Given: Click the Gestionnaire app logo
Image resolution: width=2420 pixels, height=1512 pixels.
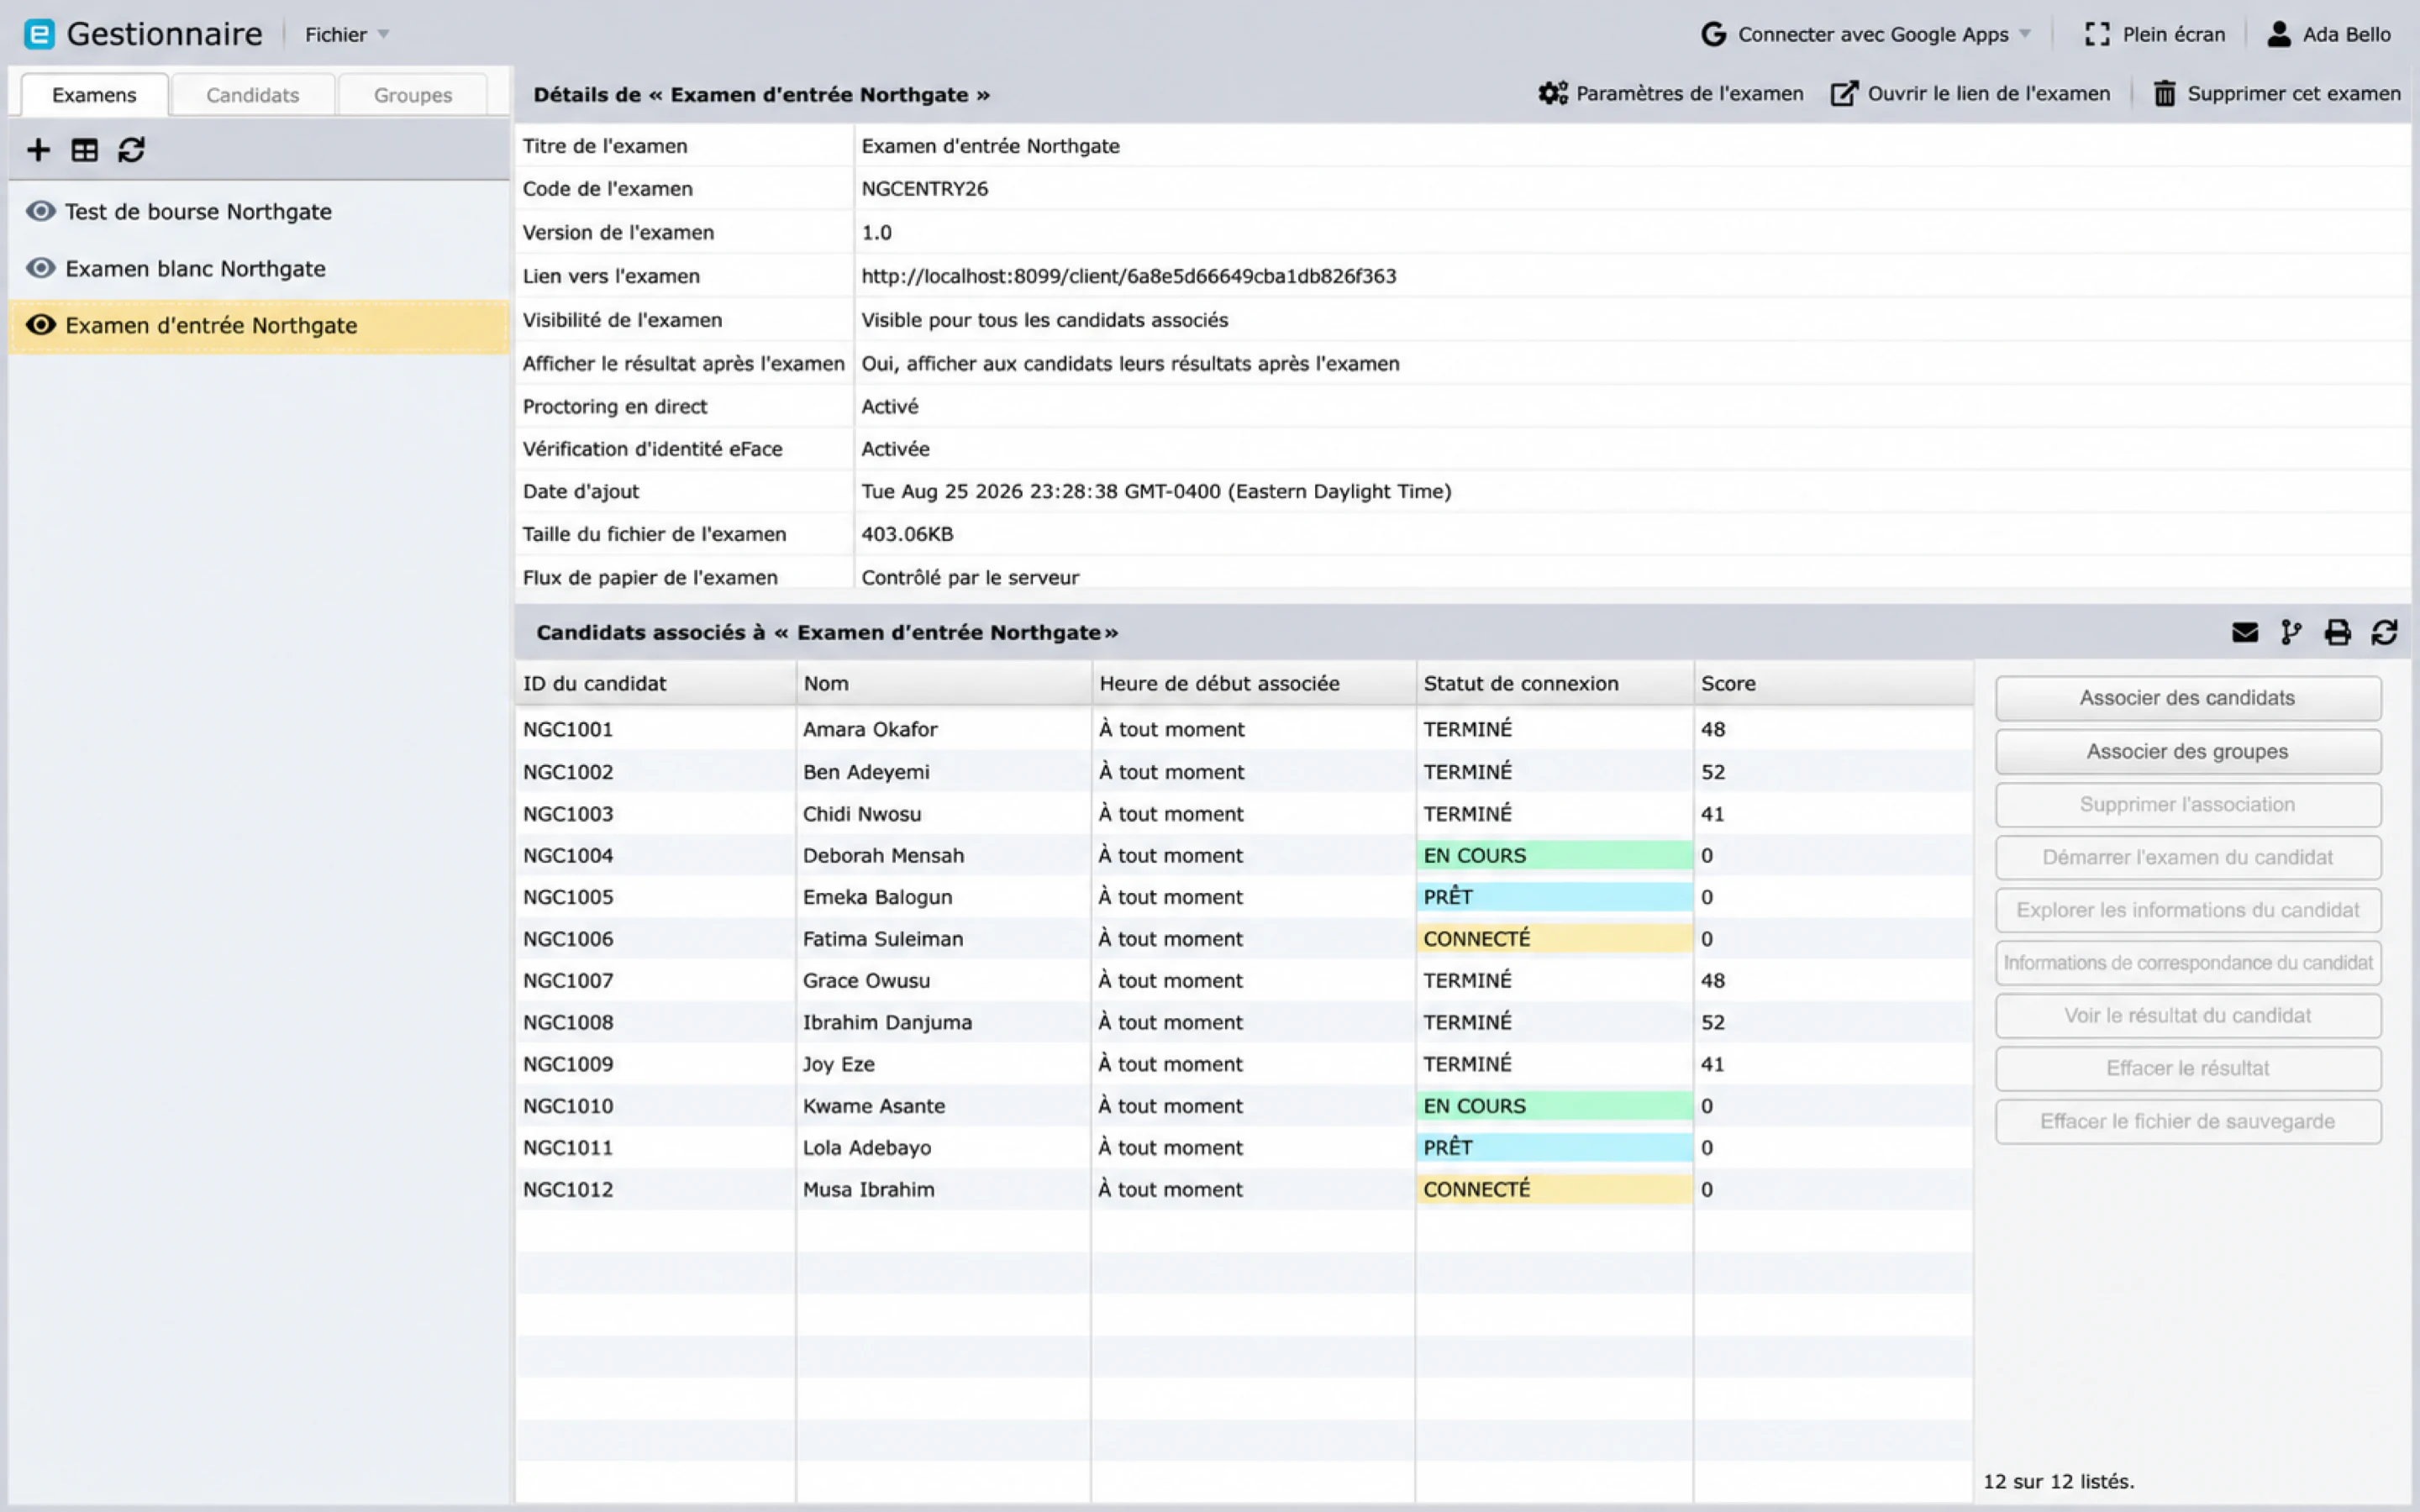Looking at the screenshot, I should pyautogui.click(x=39, y=34).
